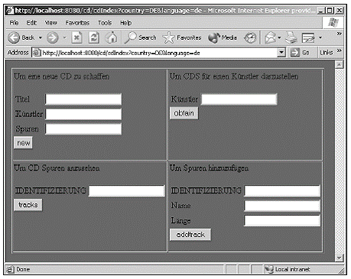Click the Mail envelope icon
Image resolution: width=351 pixels, height=279 pixels.
pos(271,37)
